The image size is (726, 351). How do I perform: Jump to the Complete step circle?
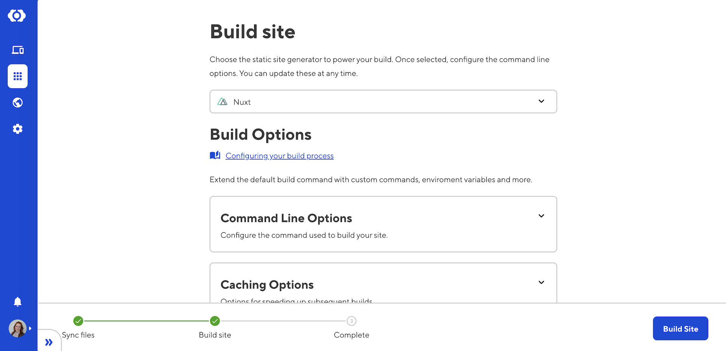click(x=351, y=321)
